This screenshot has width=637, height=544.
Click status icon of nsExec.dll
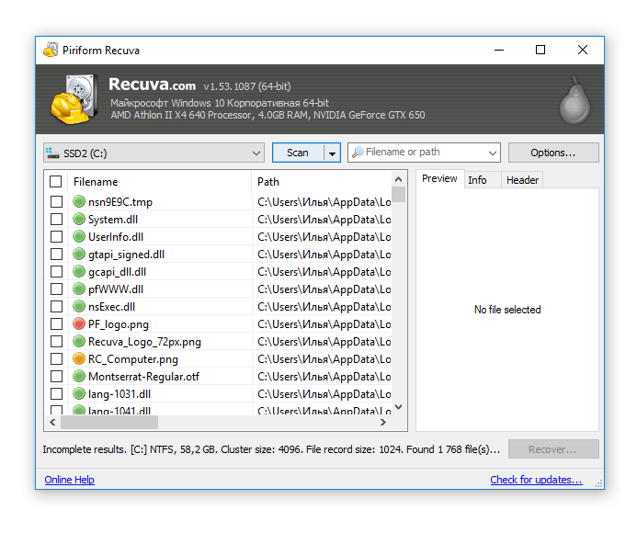79,306
